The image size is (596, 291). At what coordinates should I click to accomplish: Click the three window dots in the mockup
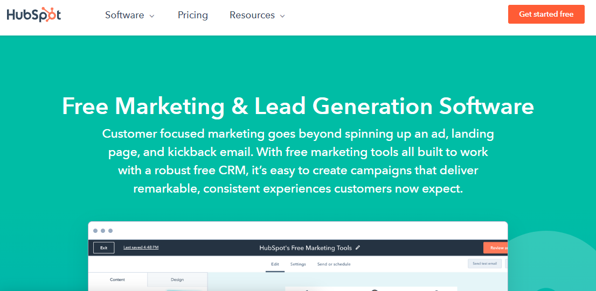[103, 231]
